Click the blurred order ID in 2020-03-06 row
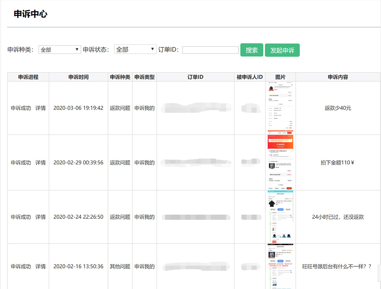Viewport: 381px width, 289px height. coord(195,108)
